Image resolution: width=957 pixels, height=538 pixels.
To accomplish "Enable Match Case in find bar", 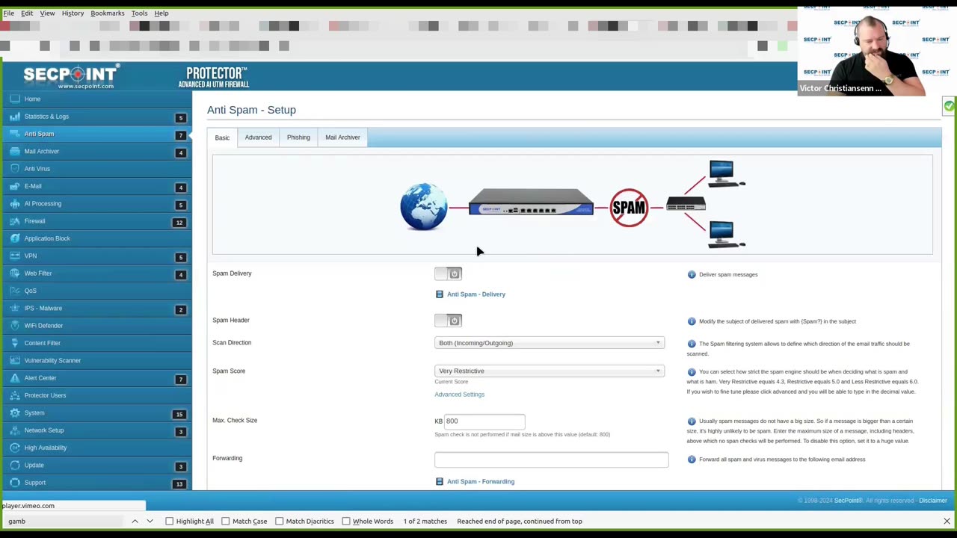I will pos(225,521).
